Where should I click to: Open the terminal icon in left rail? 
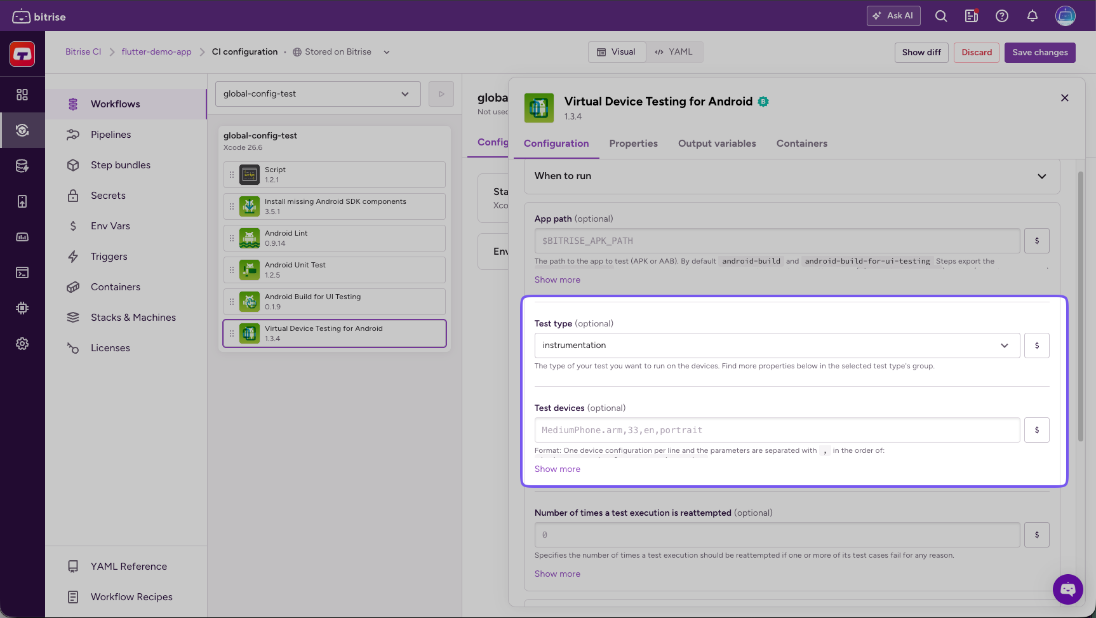click(22, 272)
